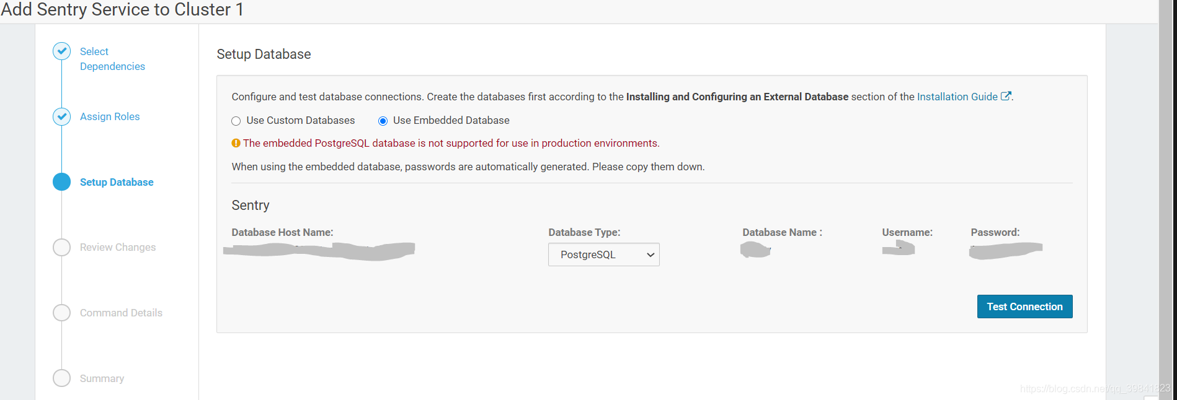1177x400 pixels.
Task: Click the redacted Password value
Action: [x=1005, y=250]
